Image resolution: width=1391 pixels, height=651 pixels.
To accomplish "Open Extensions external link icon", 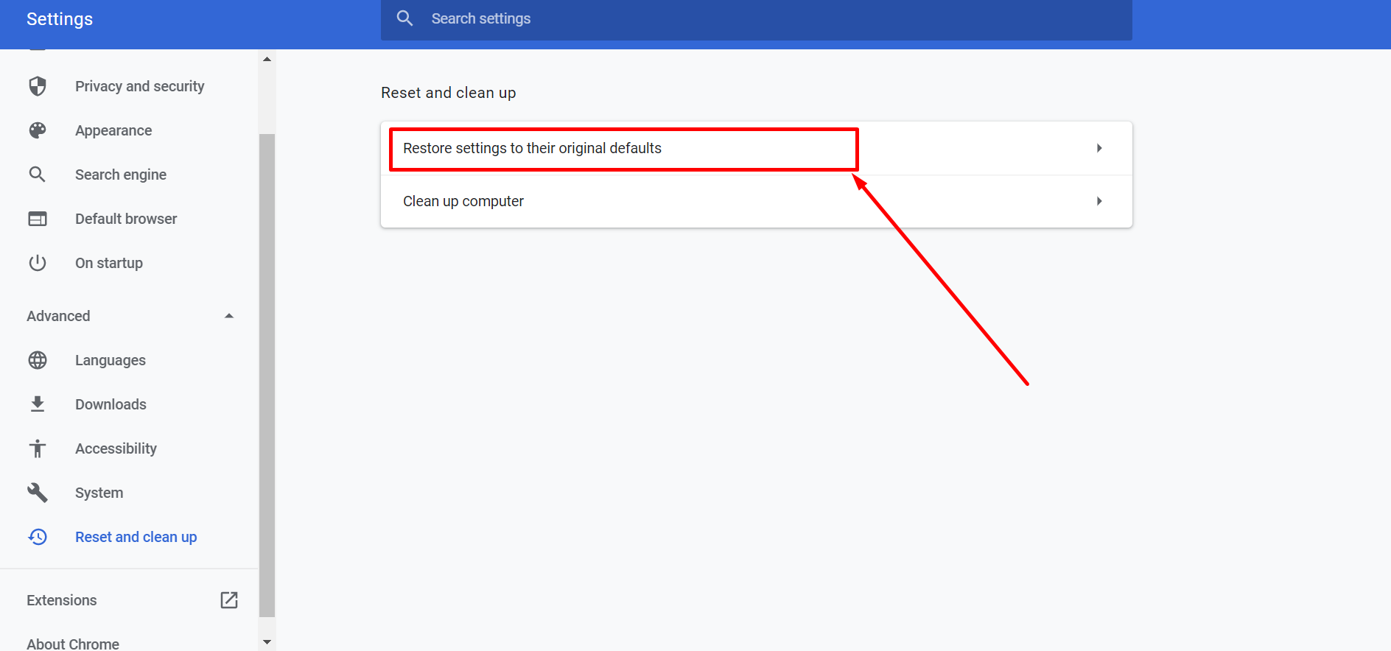I will coord(229,600).
